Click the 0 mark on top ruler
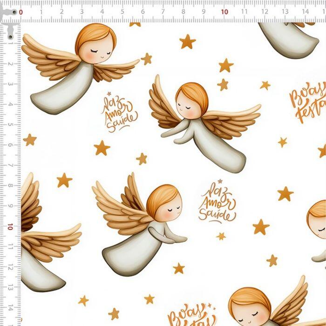This screenshot has width=326, height=326. 20,12
